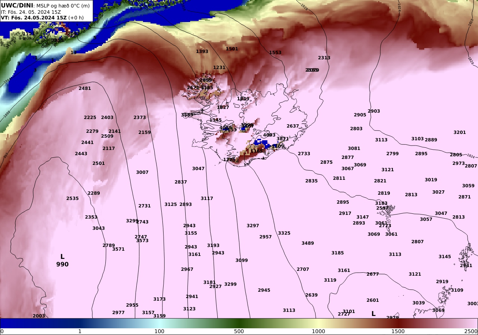The height and width of the screenshot is (335, 478).
Task: Click the map value 3081
Action: coord(354,148)
